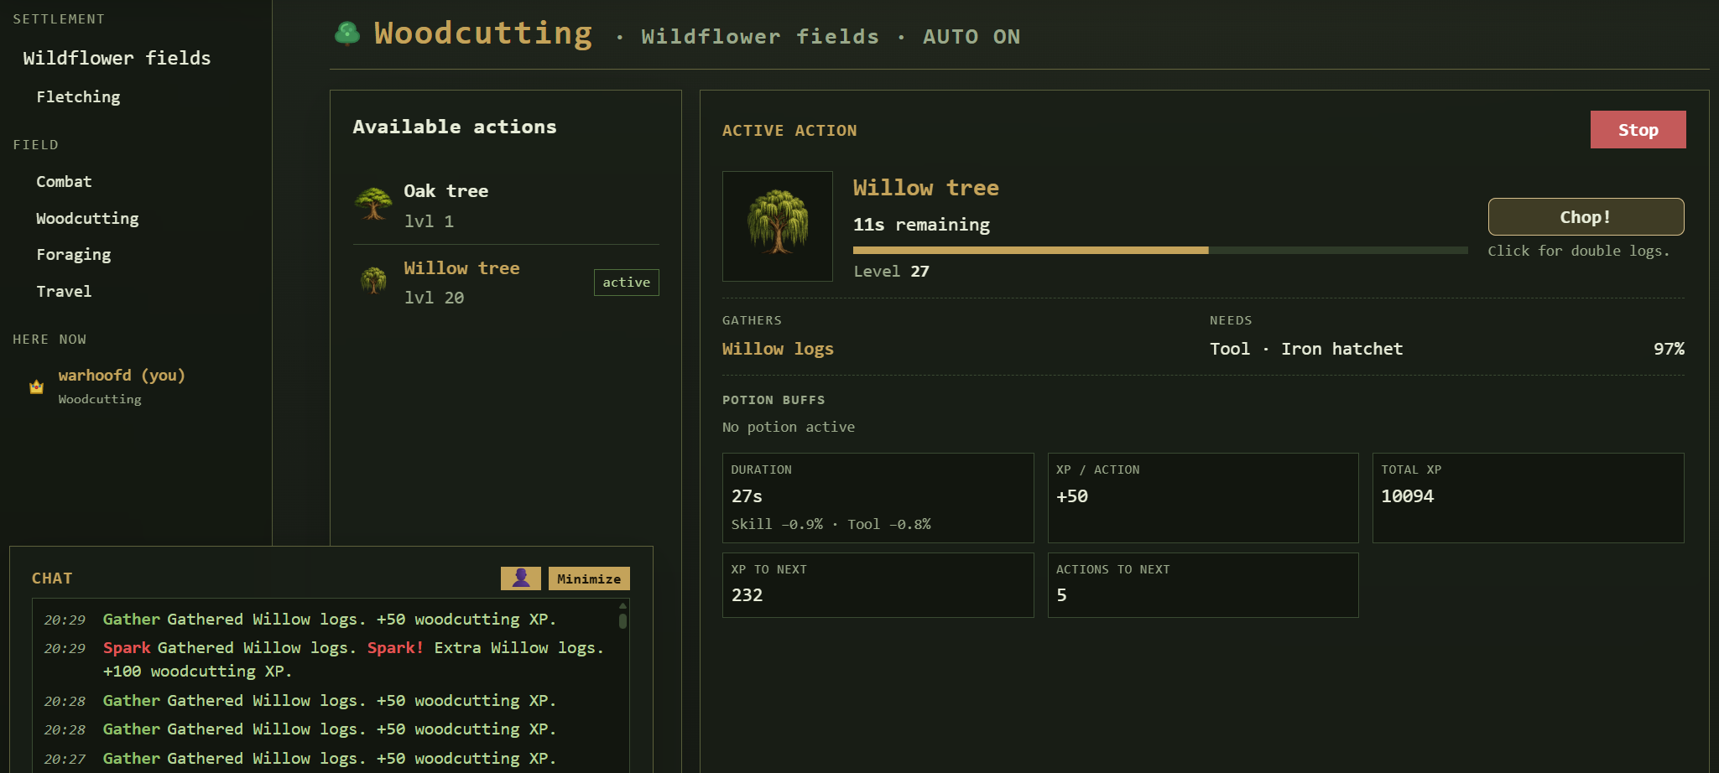
Task: Open Foraging in the sidebar
Action: tap(74, 254)
